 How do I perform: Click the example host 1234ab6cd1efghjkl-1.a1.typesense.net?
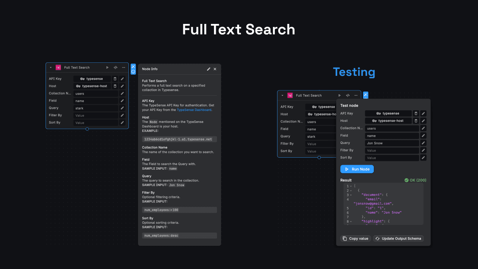click(x=178, y=139)
